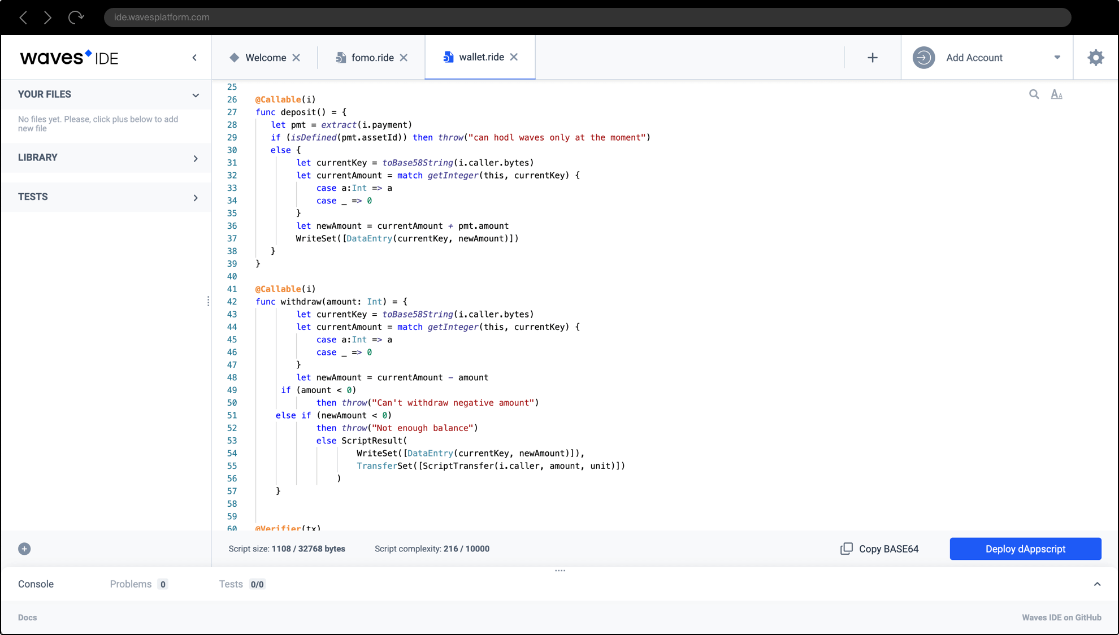Image resolution: width=1119 pixels, height=635 pixels.
Task: Click the add new tab plus icon
Action: point(873,58)
